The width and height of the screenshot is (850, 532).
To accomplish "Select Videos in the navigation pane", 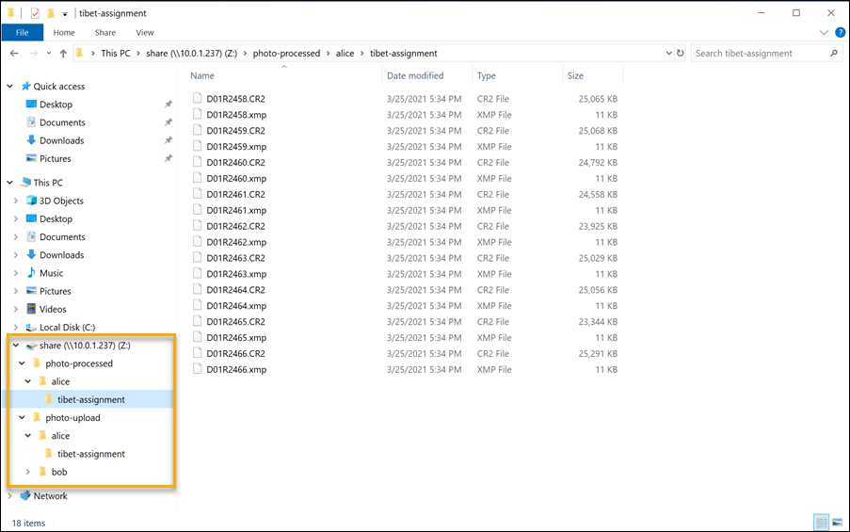I will (x=53, y=309).
